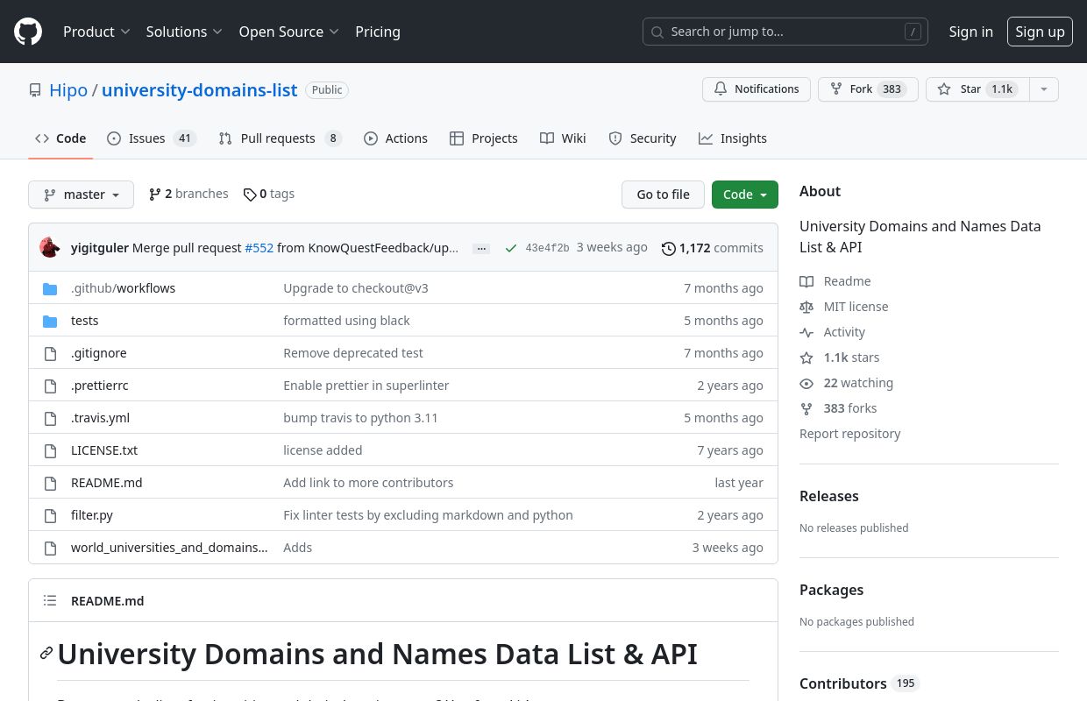Viewport: 1087px width, 701px height.
Task: Click the Fork button
Action: 868,89
